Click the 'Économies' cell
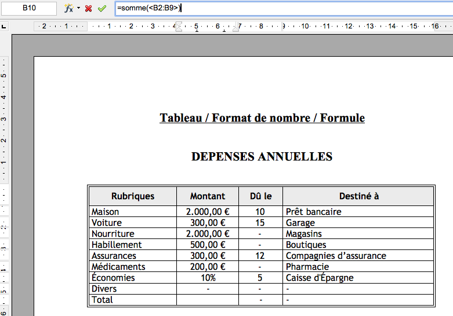Screen dimensions: 453x316 (133, 278)
